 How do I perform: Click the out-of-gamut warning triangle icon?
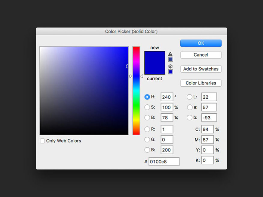170,54
